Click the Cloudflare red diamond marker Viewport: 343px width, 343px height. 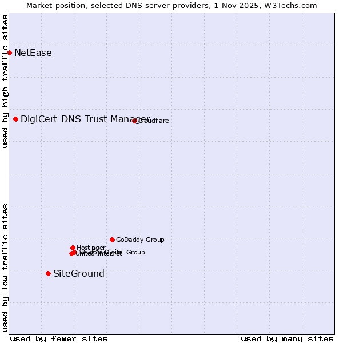pyautogui.click(x=135, y=121)
